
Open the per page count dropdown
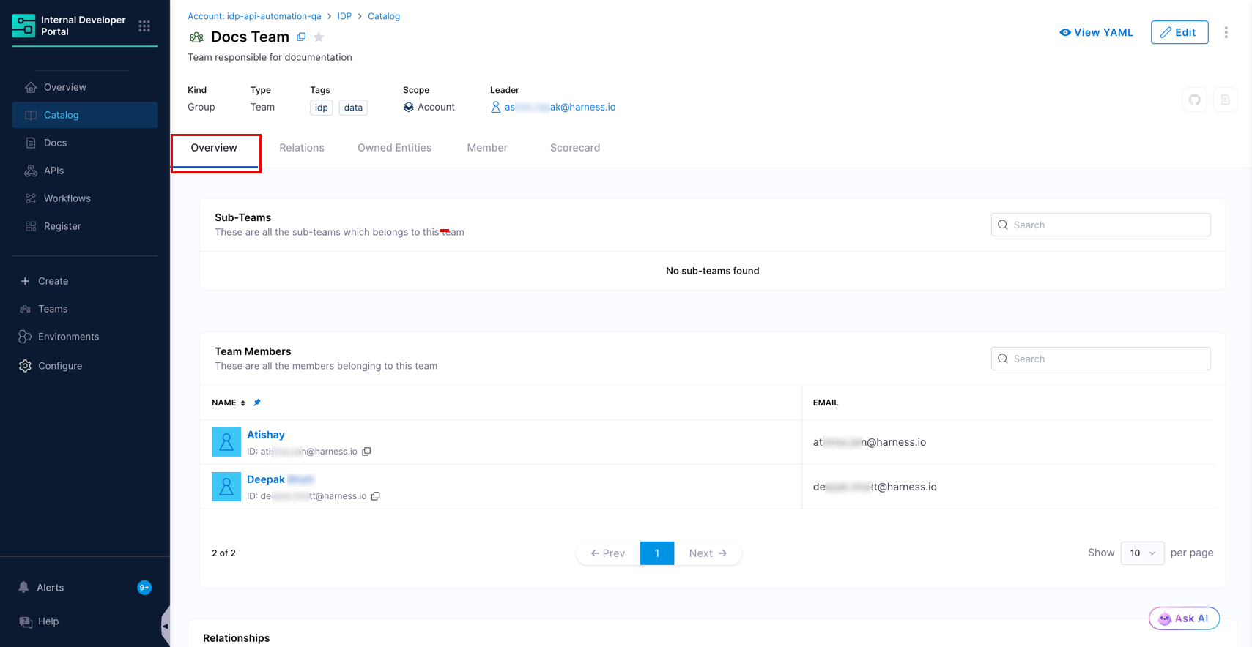pyautogui.click(x=1142, y=553)
